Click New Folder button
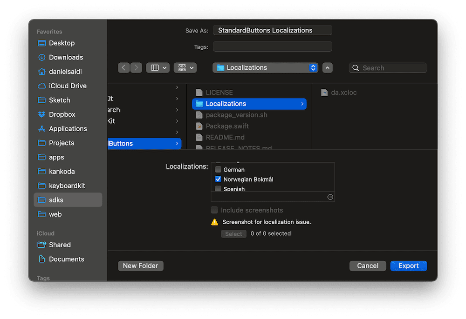Screen dimensions: 466x319 click(x=141, y=266)
